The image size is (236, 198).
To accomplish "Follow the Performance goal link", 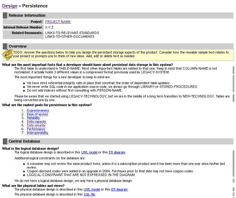I will pyautogui.click(x=36, y=129).
